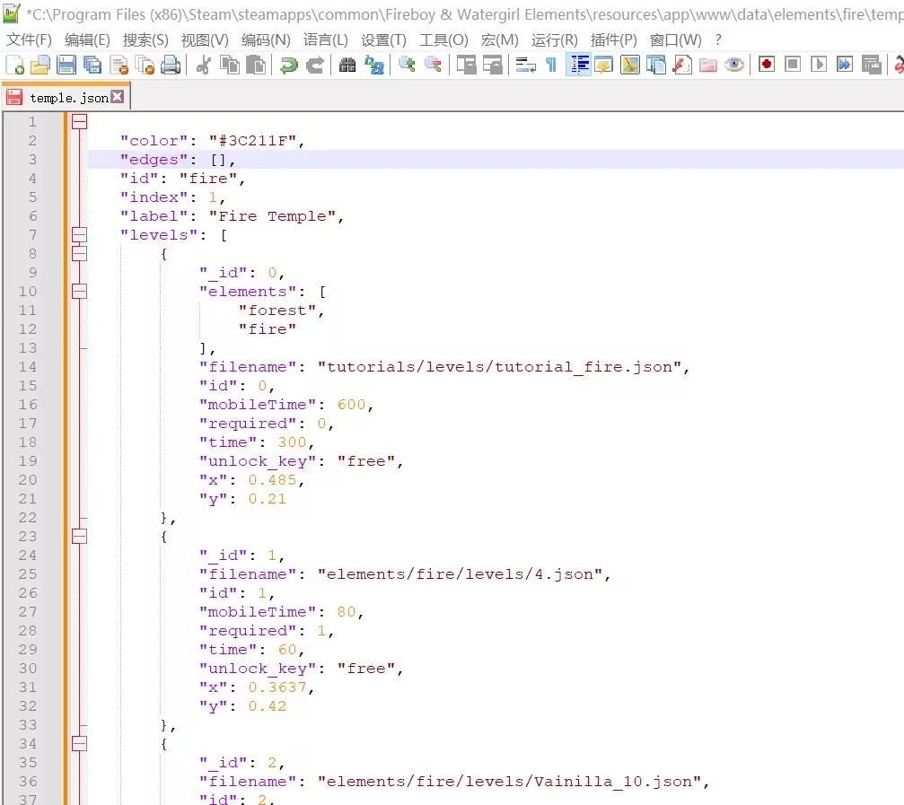Play back the recorded macro icon
Screen dimensions: 904x805
pos(819,65)
